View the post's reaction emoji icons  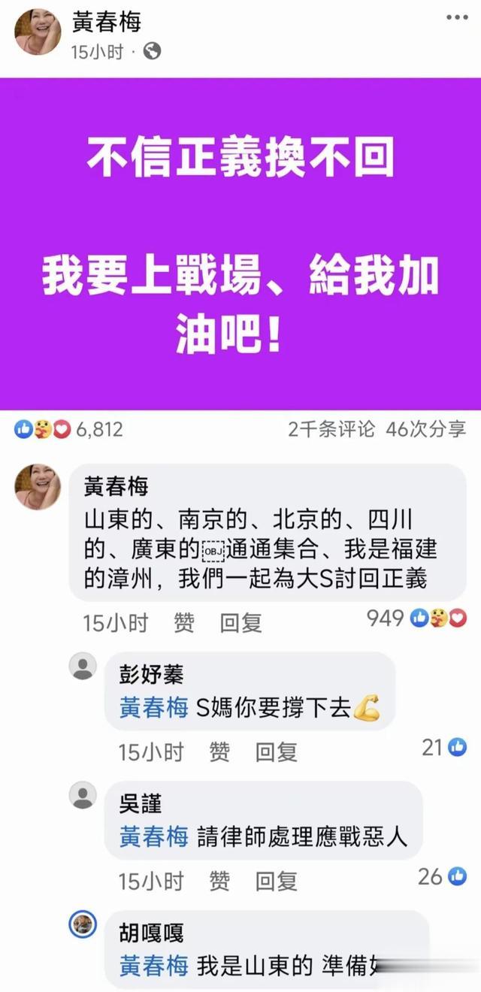pyautogui.click(x=42, y=429)
